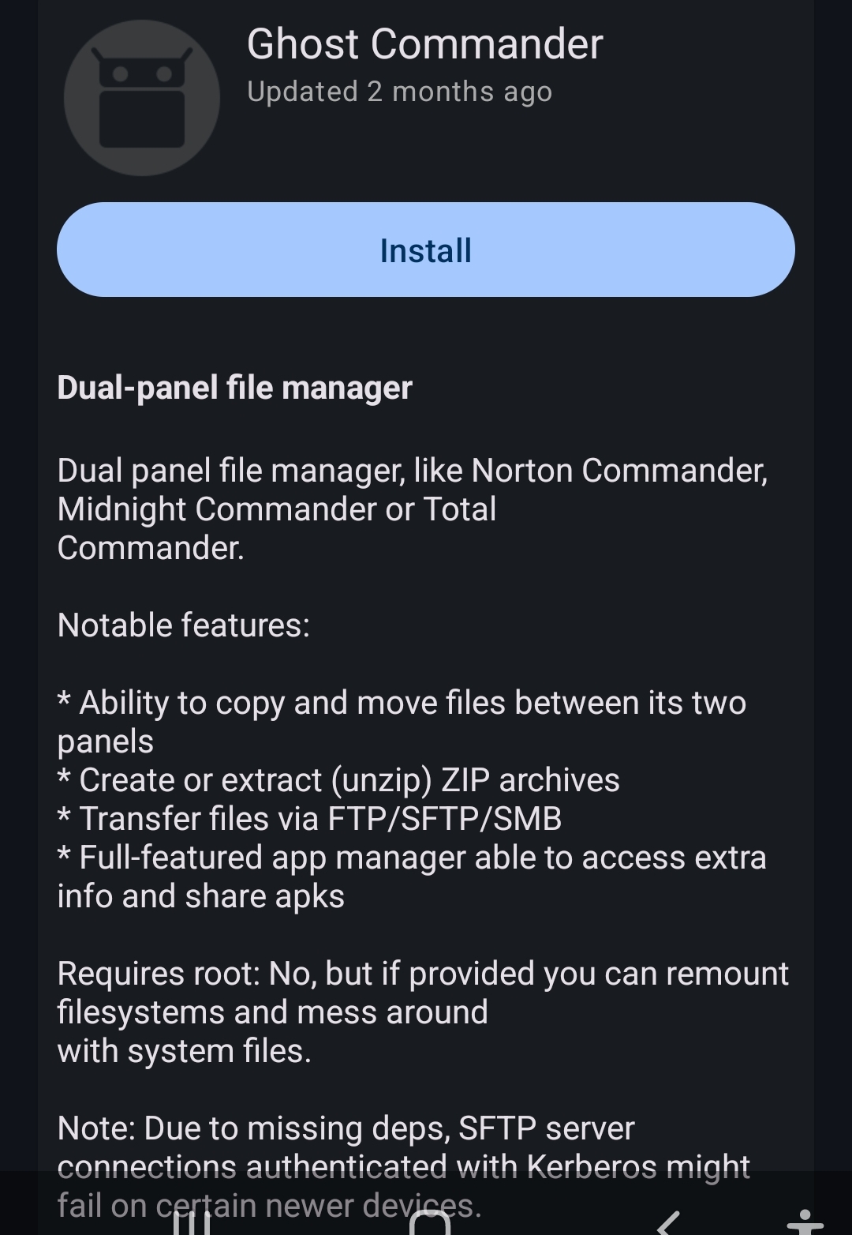Screen dimensions: 852x1235
Task: Tap the words 'Norton Commander' in description
Action: (619, 471)
